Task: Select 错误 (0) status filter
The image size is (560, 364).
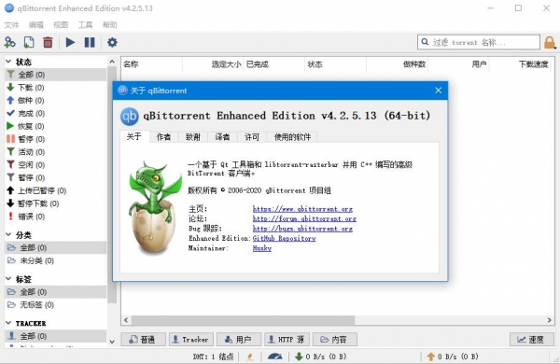Action: pos(55,217)
